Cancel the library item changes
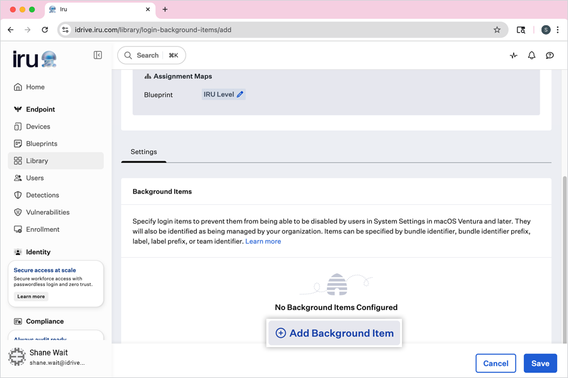Viewport: 568px width, 378px height. 495,364
